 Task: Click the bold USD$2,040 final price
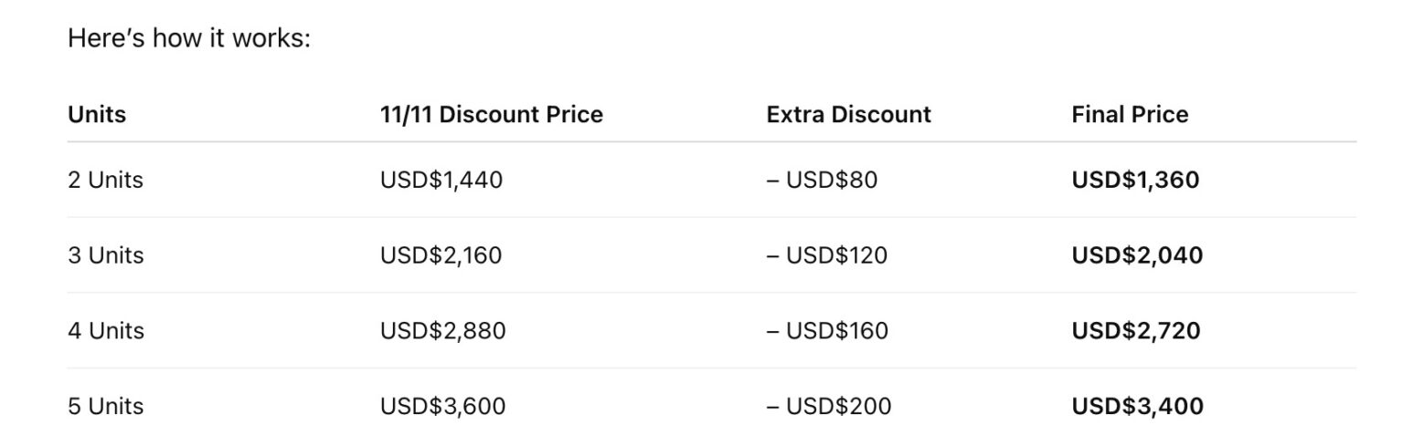[1137, 255]
